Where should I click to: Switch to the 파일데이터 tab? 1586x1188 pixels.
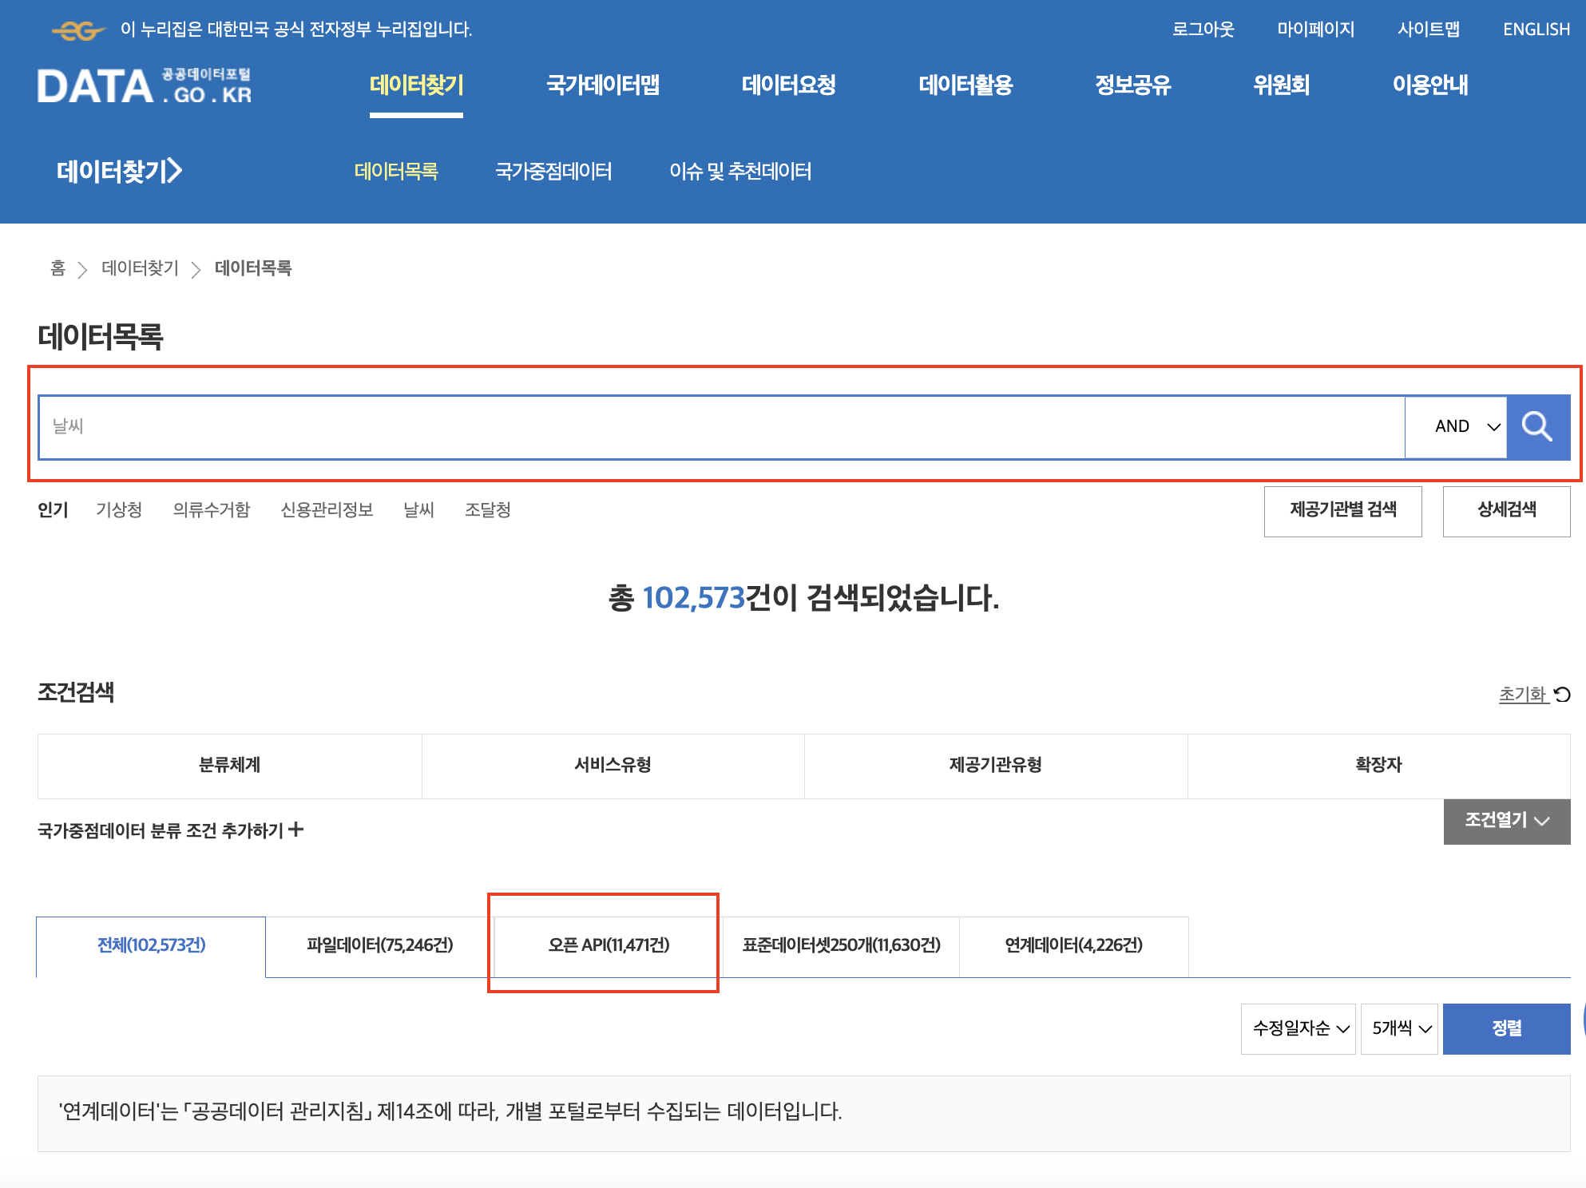click(379, 945)
